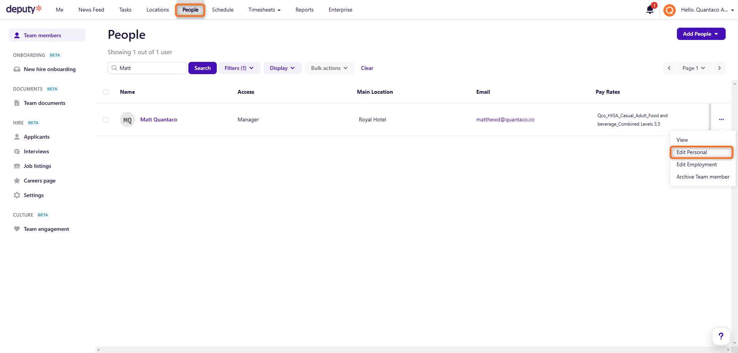
Task: Open the Page 1 selector
Action: tap(693, 68)
